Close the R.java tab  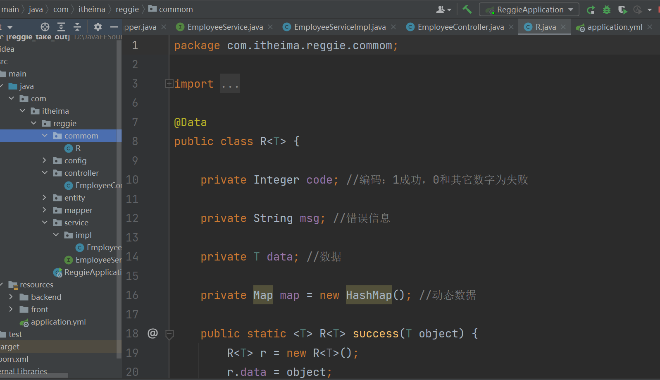point(563,27)
